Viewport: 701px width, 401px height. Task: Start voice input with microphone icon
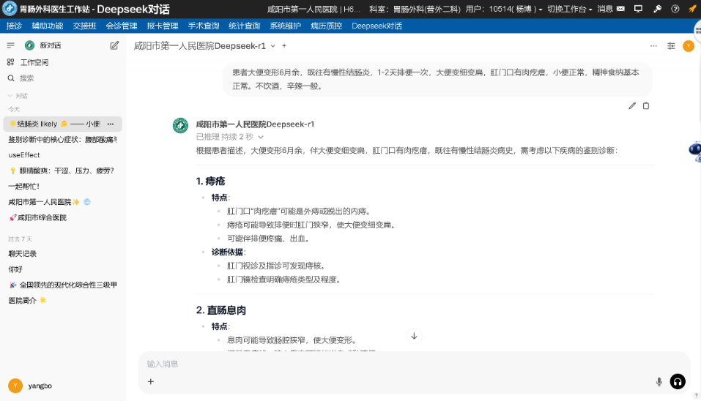point(659,381)
